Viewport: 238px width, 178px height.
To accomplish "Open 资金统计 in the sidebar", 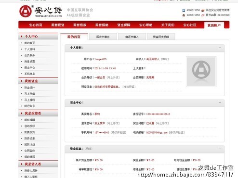I will [x=29, y=88].
